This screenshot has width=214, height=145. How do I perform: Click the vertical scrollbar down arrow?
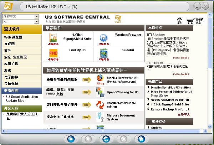[209, 126]
